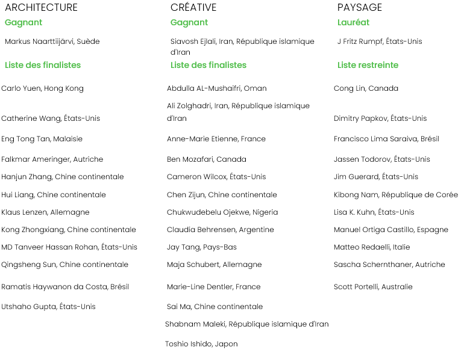Viewport: 464px width, 353px height.
Task: Select winner Markus Naarttijärvi, Suède
Action: coord(52,41)
